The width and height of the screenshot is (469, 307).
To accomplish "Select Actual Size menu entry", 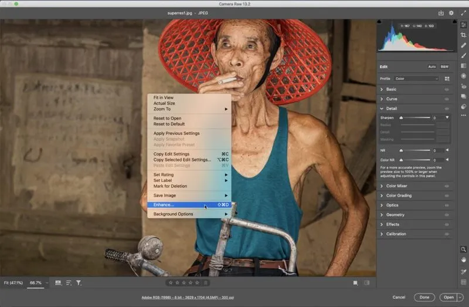I will 189,103.
